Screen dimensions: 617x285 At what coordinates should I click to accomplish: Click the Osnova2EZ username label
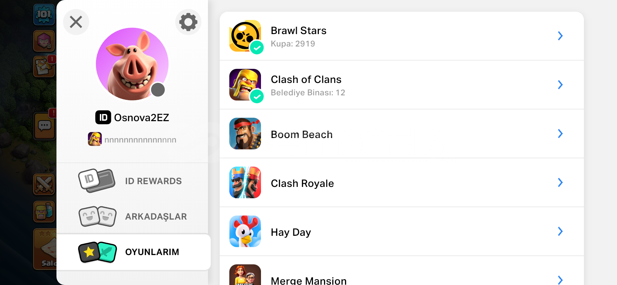point(141,118)
